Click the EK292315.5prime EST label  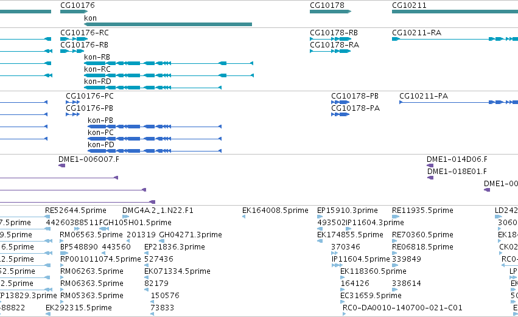[x=79, y=308]
